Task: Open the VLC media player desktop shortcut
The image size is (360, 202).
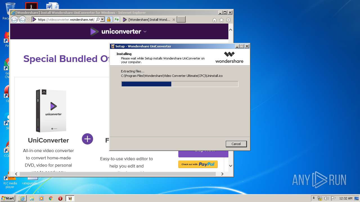Action: [10, 182]
